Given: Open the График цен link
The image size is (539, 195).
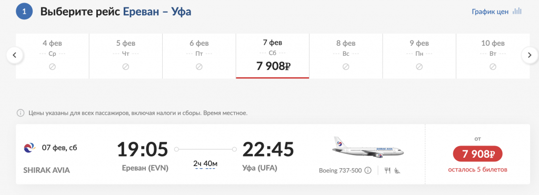Looking at the screenshot, I should click(490, 12).
